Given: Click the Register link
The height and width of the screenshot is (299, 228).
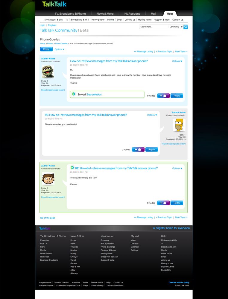Looking at the screenshot, I should point(52,25).
